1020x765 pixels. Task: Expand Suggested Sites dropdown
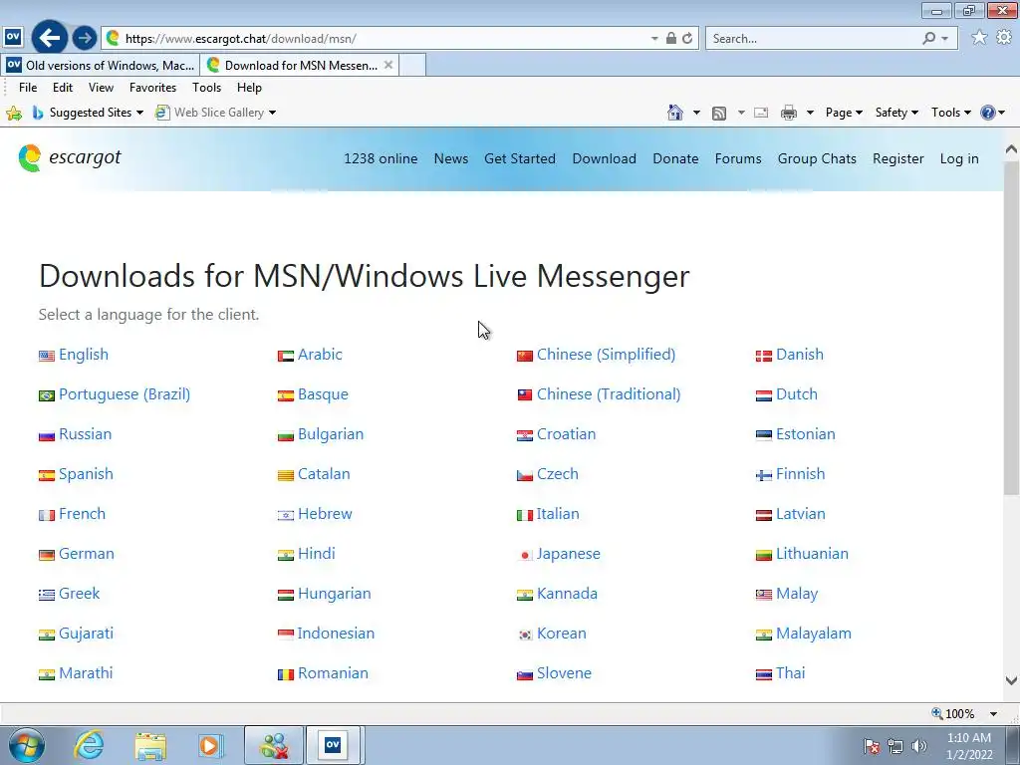pyautogui.click(x=139, y=113)
